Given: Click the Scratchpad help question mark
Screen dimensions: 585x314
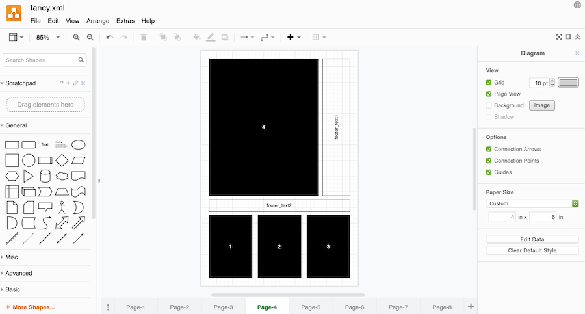Looking at the screenshot, I should coord(62,83).
